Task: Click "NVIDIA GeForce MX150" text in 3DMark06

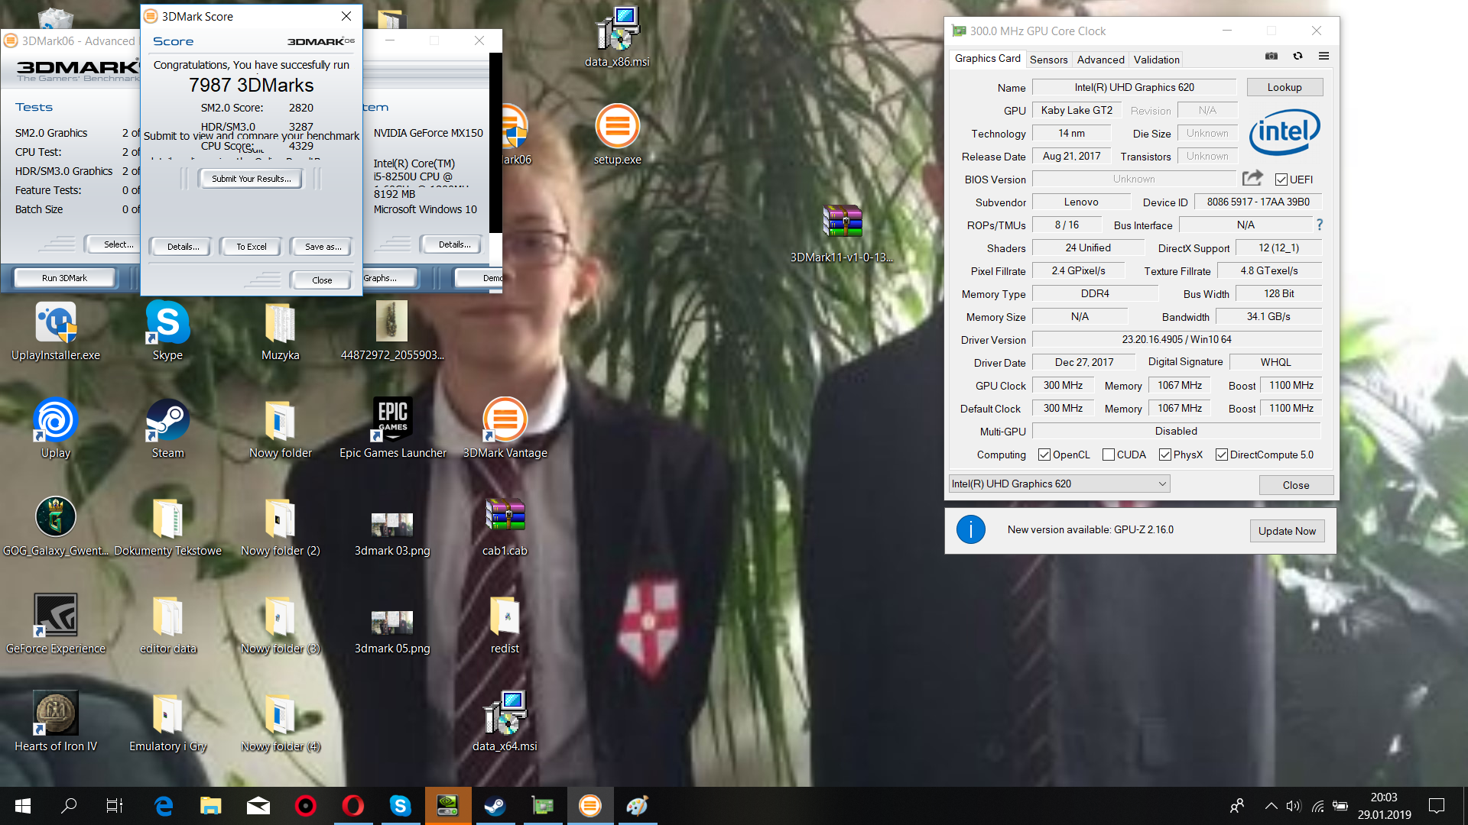Action: tap(428, 133)
